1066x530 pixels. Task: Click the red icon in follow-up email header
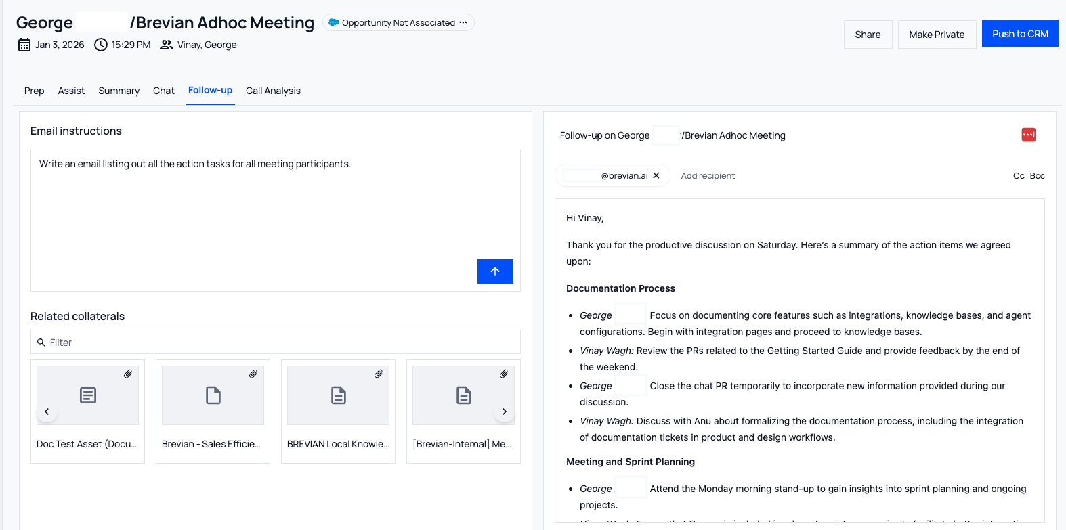tap(1029, 135)
